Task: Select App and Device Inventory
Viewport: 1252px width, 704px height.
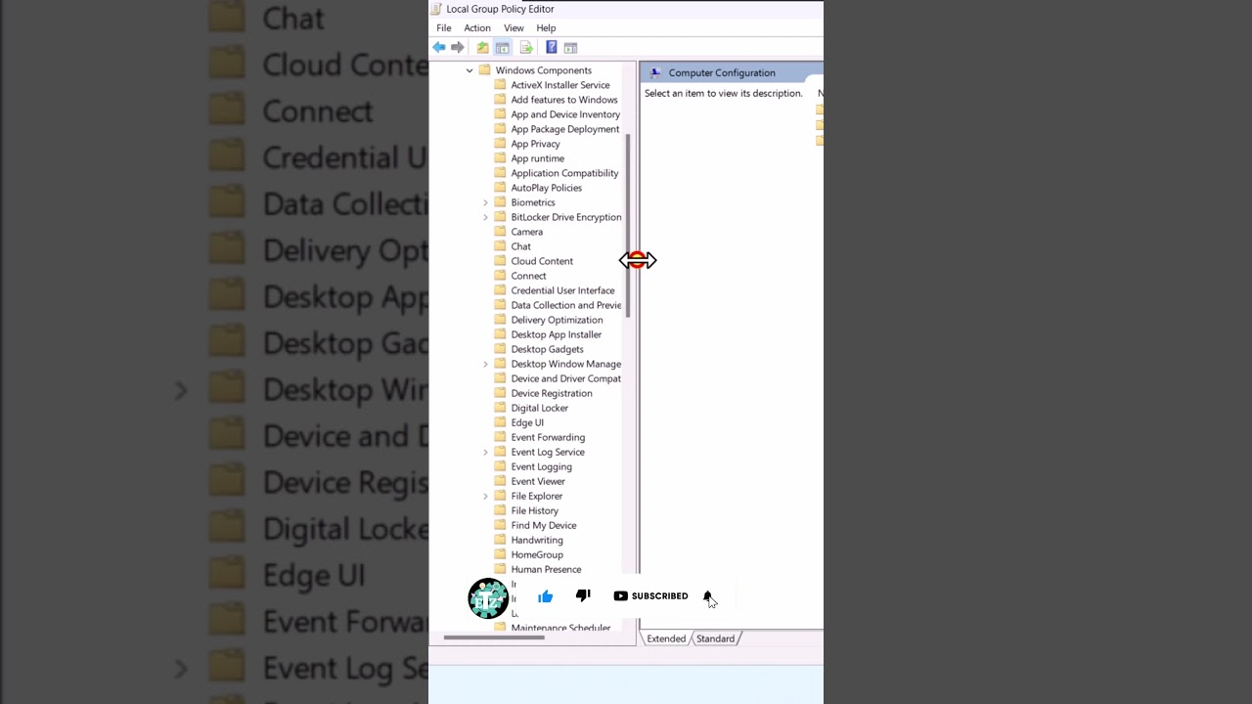Action: coord(565,114)
